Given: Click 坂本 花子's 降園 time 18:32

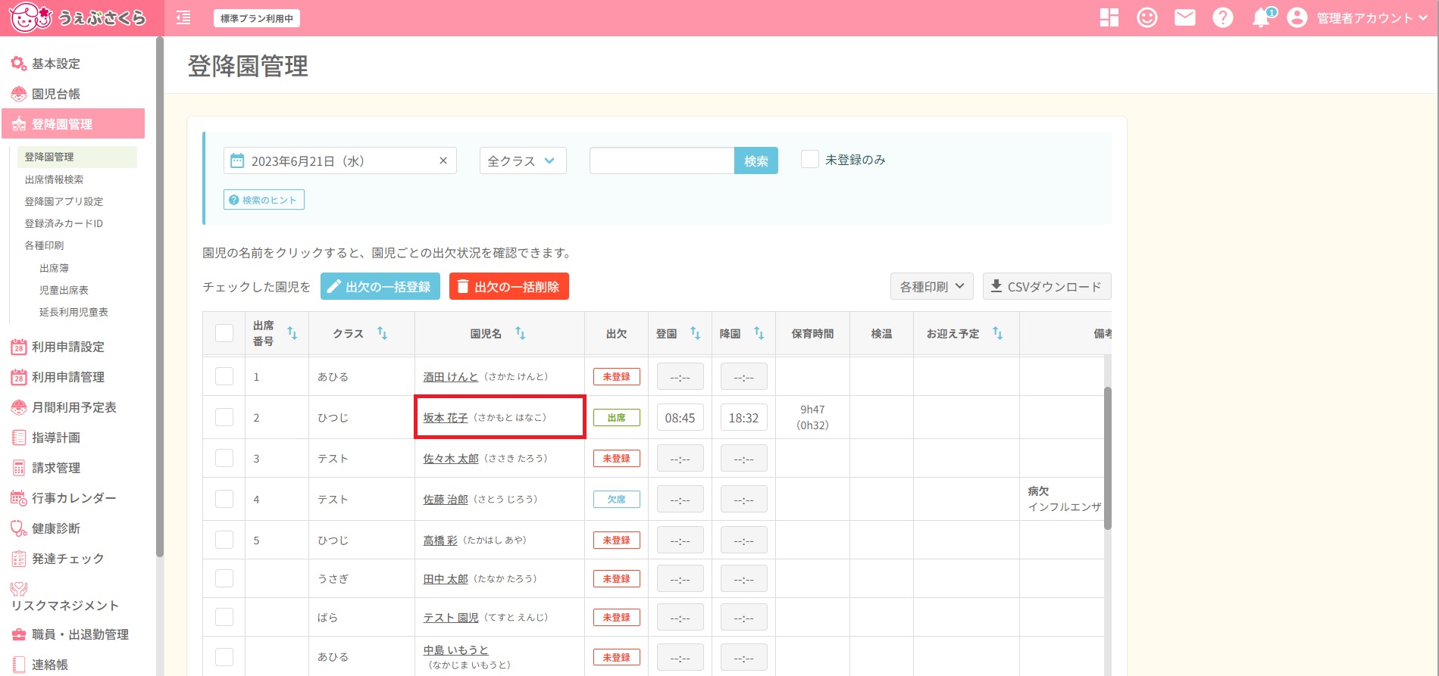Looking at the screenshot, I should 743,418.
